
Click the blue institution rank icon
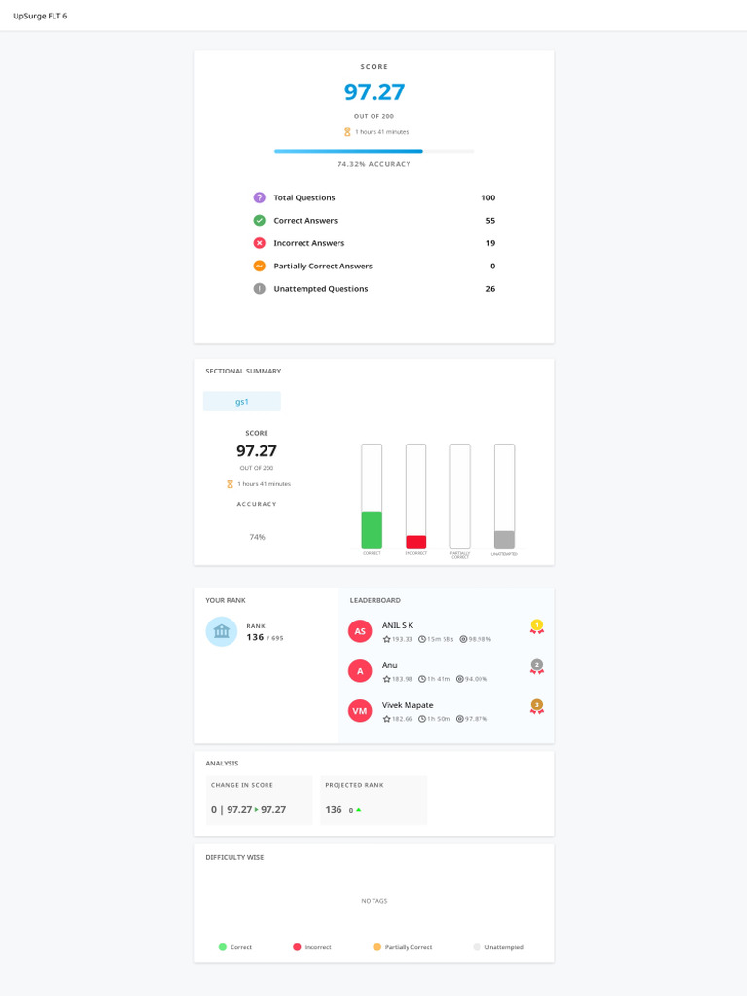222,631
